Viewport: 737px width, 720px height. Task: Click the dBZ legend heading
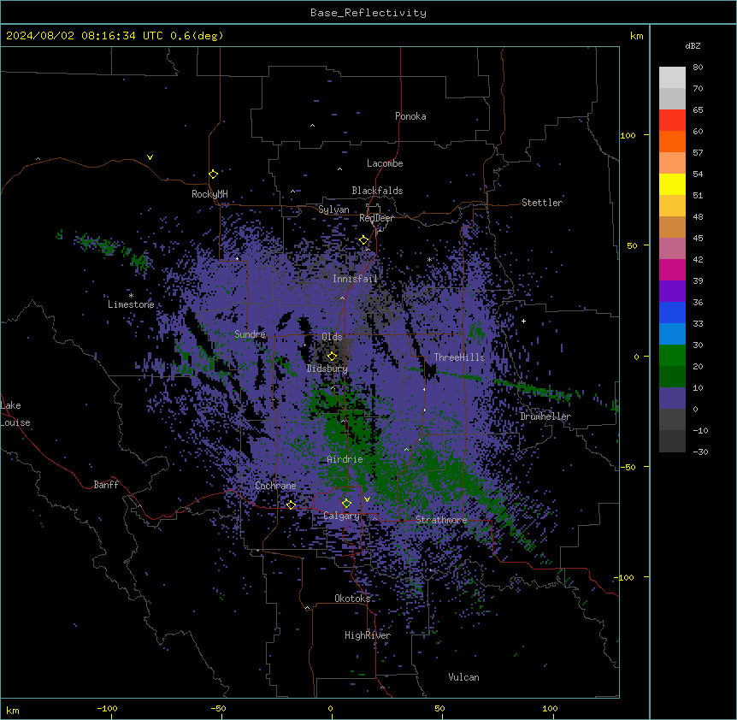click(693, 46)
